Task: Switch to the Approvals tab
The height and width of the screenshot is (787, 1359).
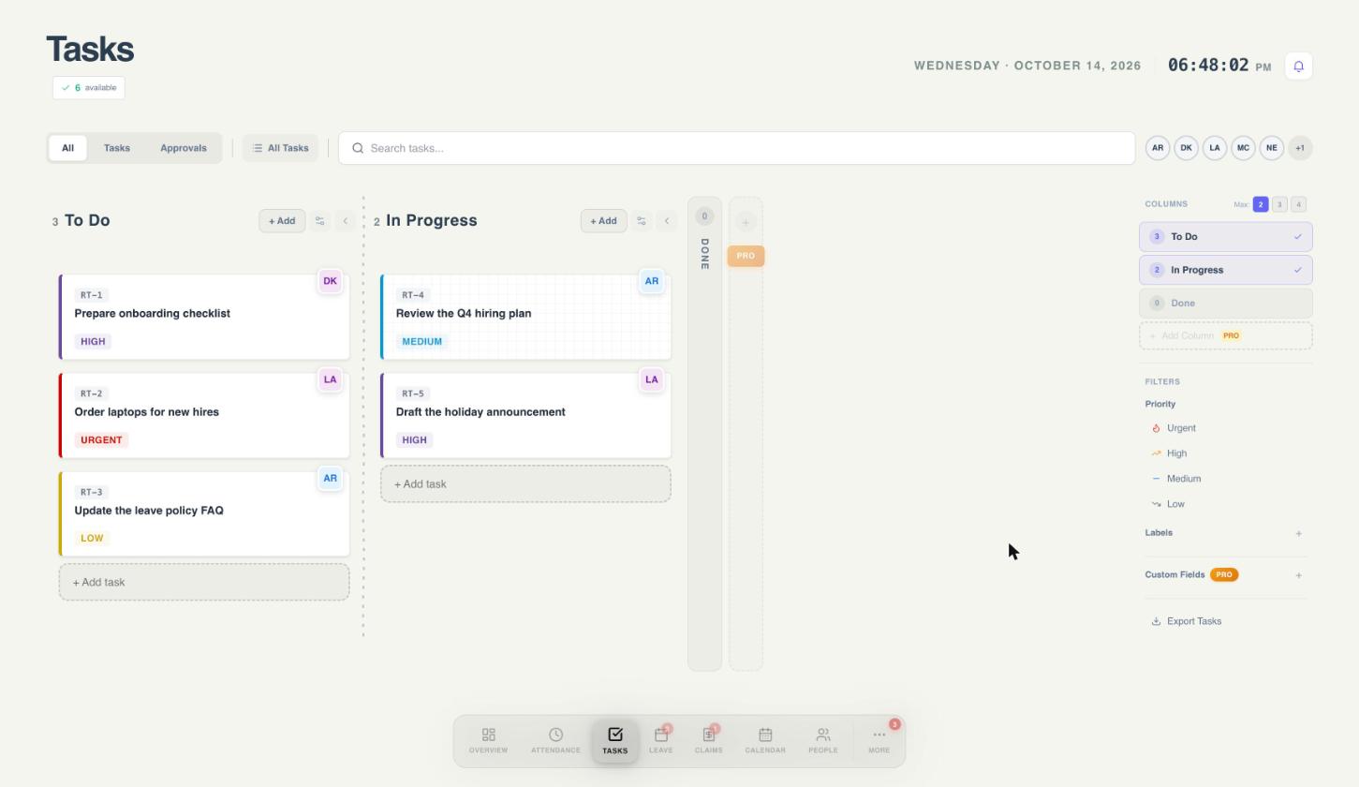Action: click(184, 148)
